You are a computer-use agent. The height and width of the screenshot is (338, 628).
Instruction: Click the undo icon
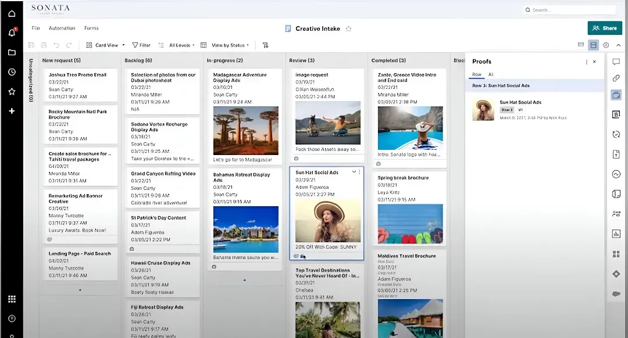click(x=56, y=45)
